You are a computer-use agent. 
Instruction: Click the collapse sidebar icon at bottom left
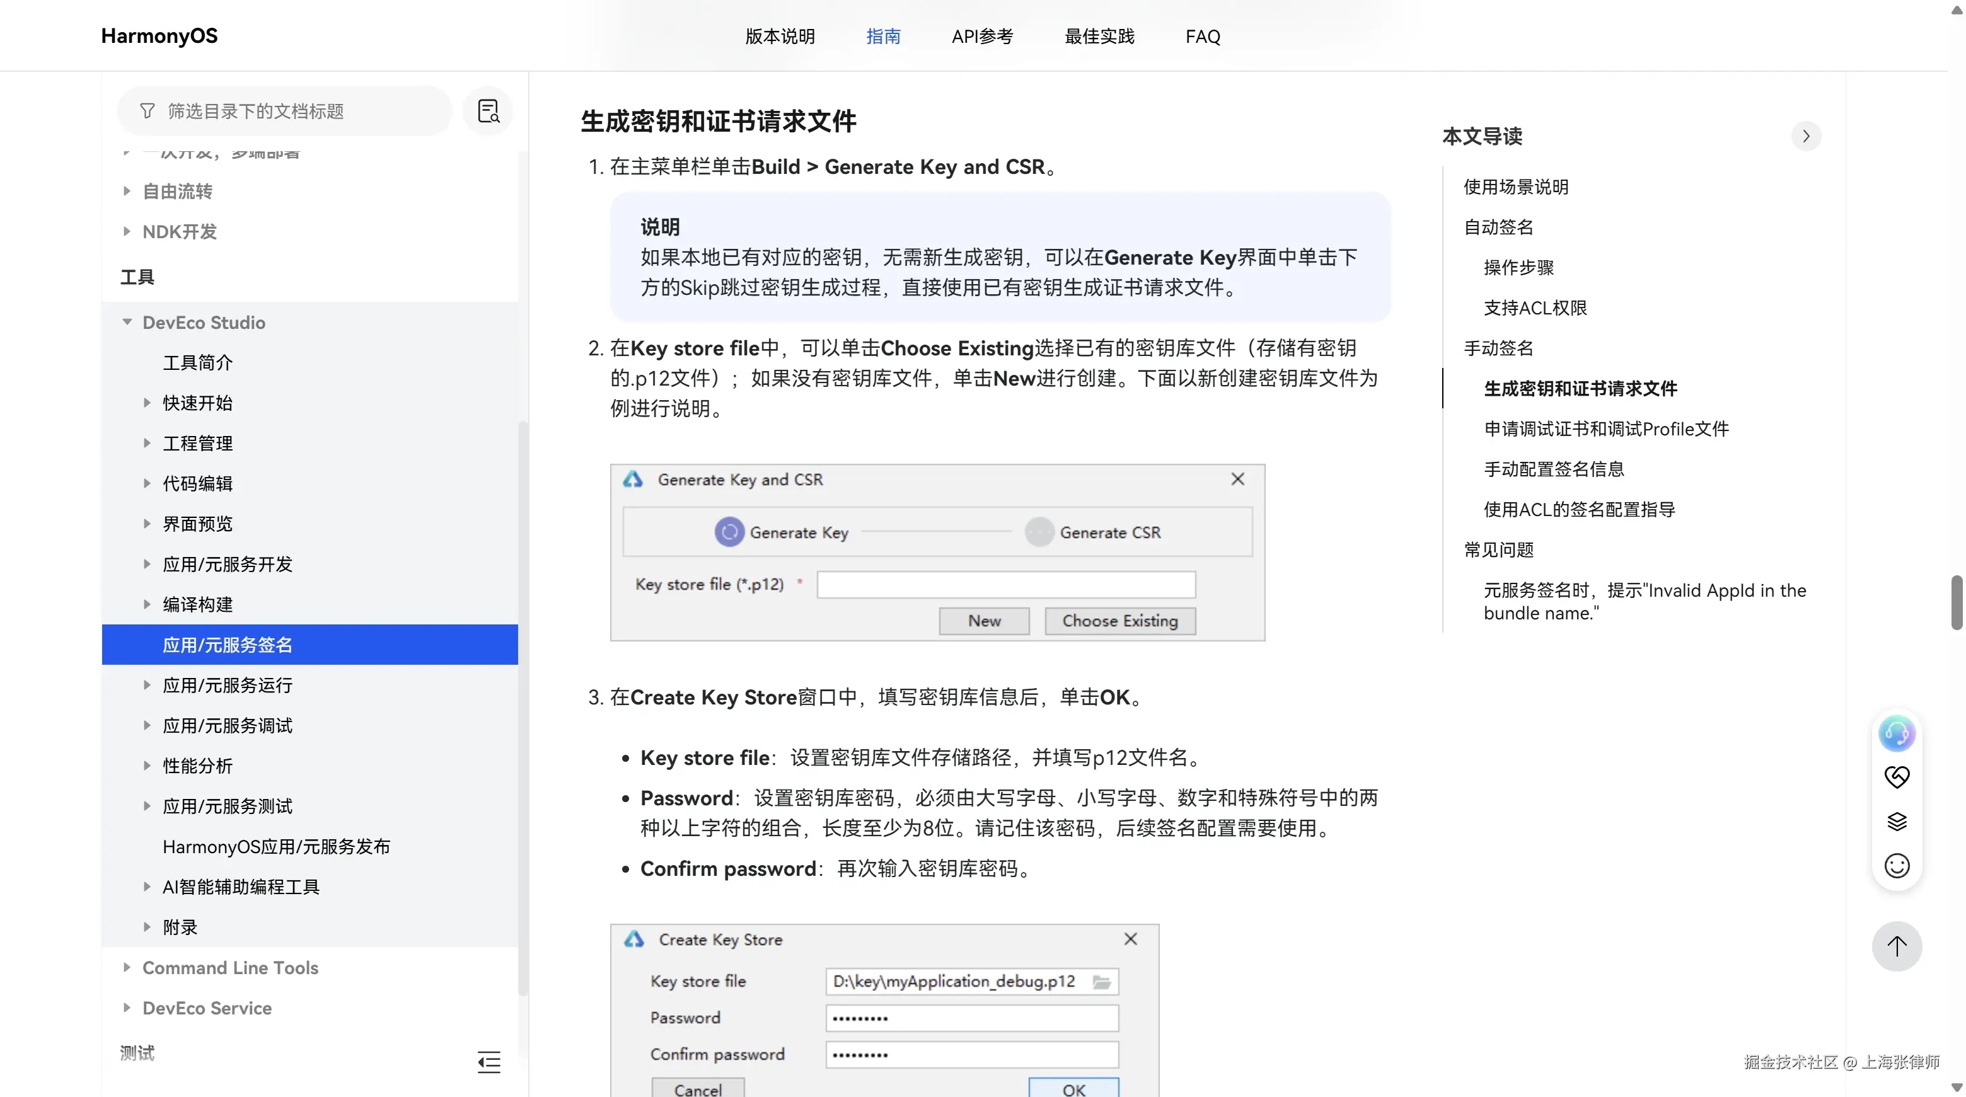click(x=489, y=1061)
